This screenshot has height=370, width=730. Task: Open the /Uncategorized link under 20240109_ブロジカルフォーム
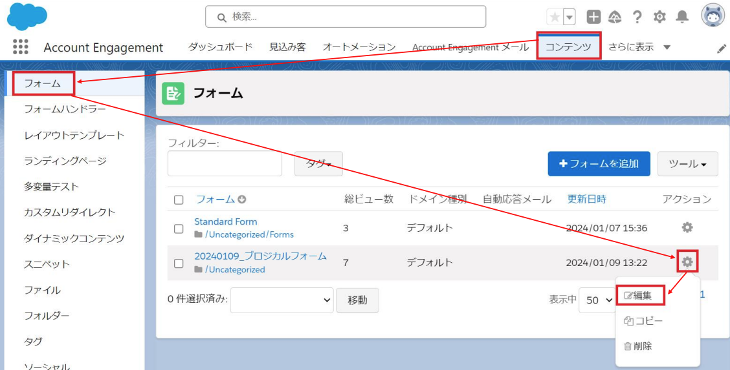tap(235, 269)
